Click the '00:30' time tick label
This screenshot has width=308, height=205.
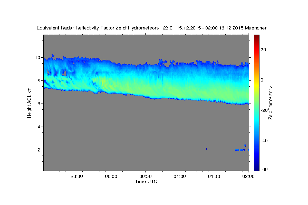(146, 176)
